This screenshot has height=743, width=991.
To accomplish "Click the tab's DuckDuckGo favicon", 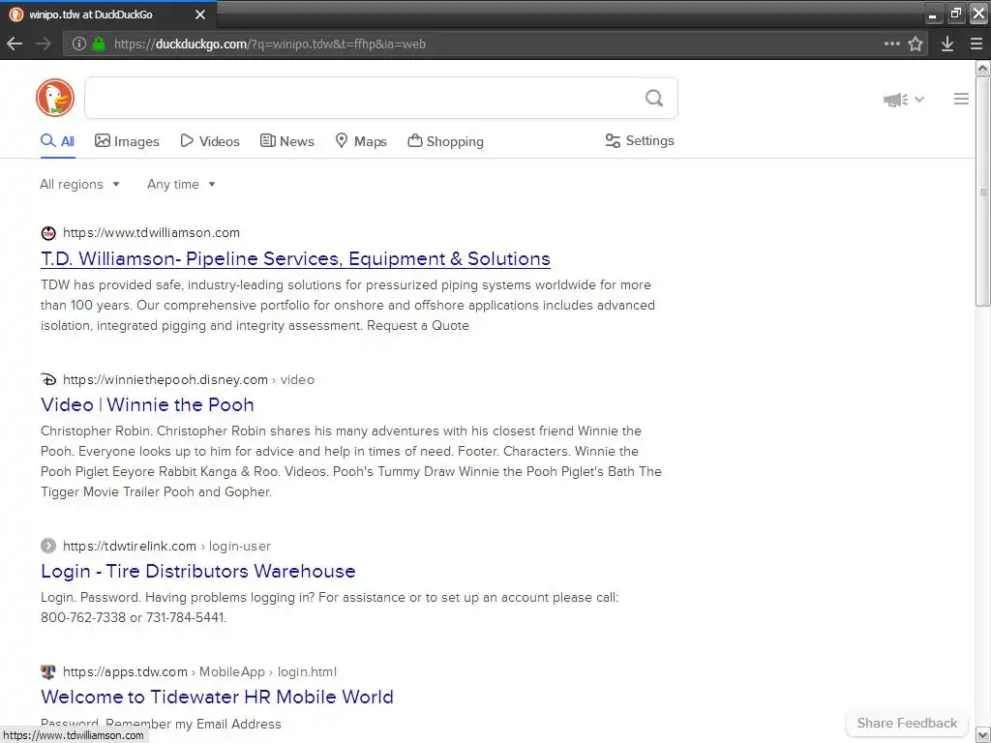I will click(x=15, y=14).
